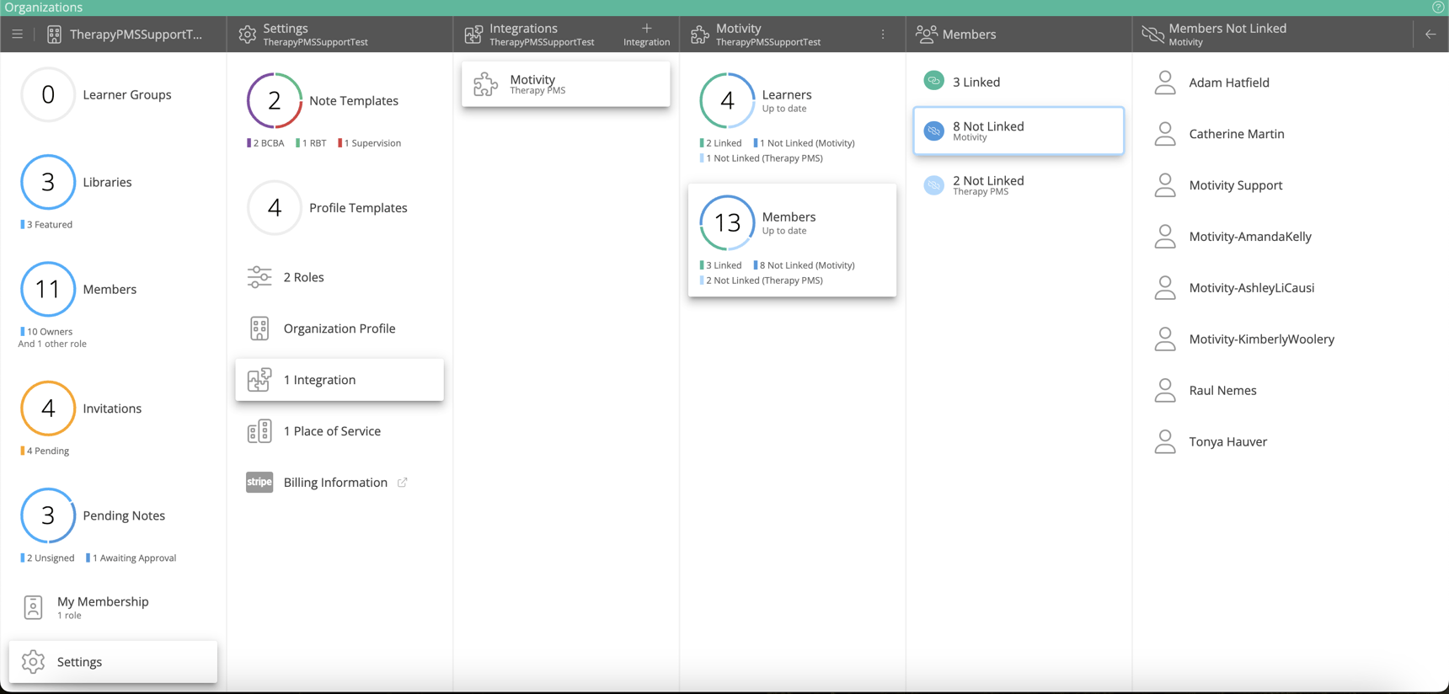This screenshot has width=1449, height=694.
Task: Click the help icon in top bar
Action: coord(1438,8)
